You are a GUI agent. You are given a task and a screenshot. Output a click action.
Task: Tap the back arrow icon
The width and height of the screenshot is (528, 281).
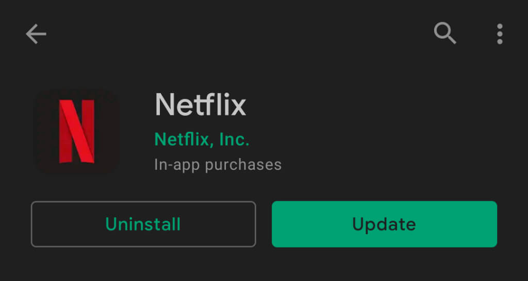click(x=36, y=34)
